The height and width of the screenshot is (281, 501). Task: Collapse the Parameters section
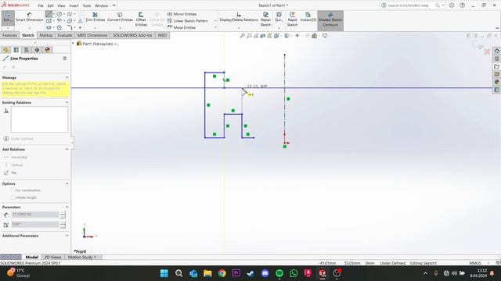[x=67, y=207]
